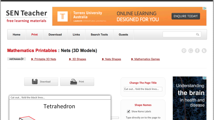
Task: Open the Print menu item in navigation
Action: click(35, 35)
